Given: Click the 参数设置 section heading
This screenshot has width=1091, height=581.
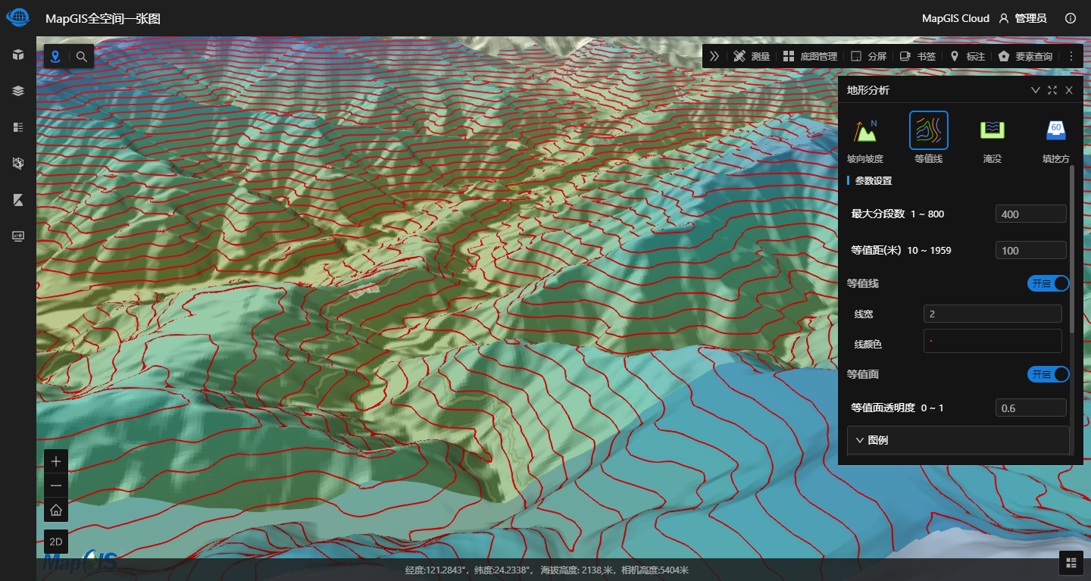Looking at the screenshot, I should click(873, 181).
